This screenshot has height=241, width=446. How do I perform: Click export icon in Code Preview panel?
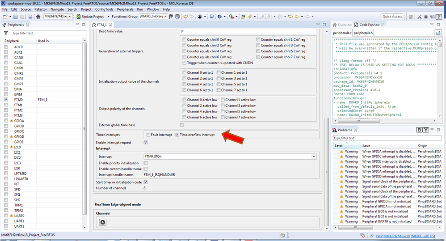click(438, 33)
